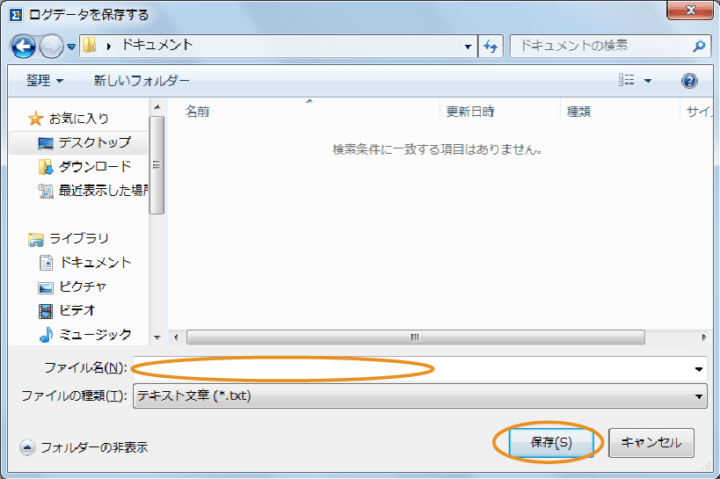Click the ビデオ film strip icon
The image size is (720, 479).
(x=46, y=311)
